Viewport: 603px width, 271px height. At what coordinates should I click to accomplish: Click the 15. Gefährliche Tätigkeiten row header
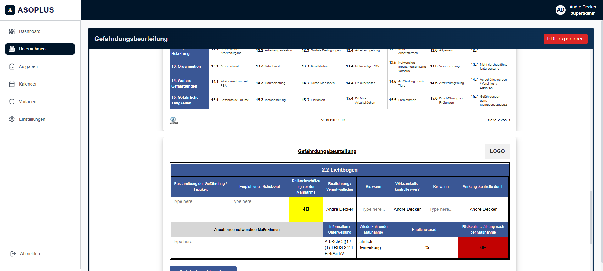[x=189, y=100]
